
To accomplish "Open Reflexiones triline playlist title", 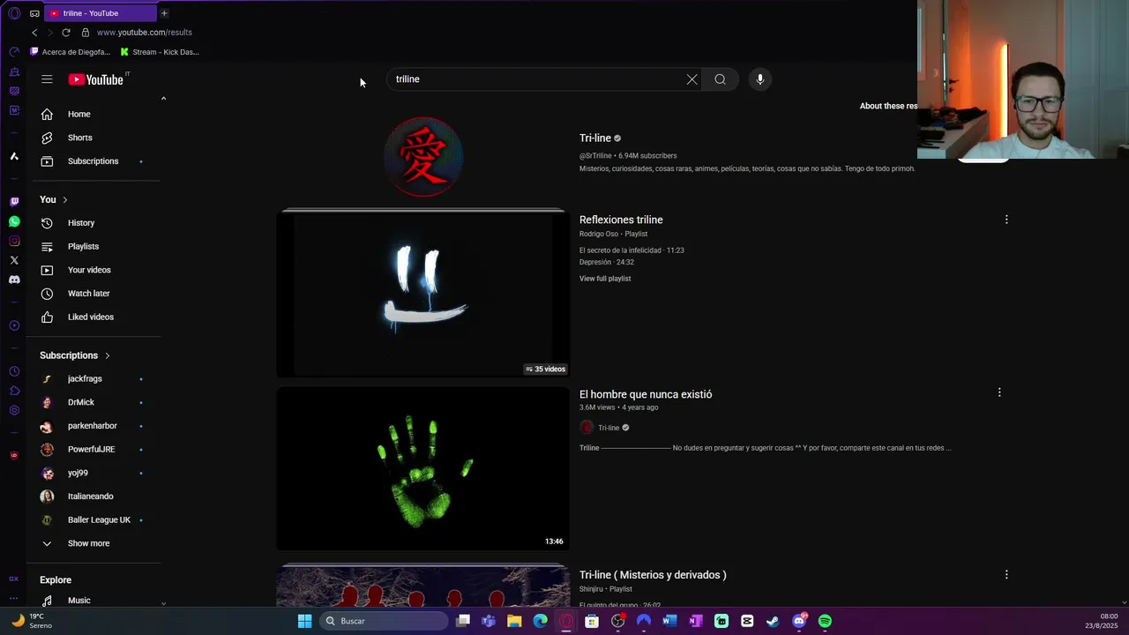I will pyautogui.click(x=621, y=220).
